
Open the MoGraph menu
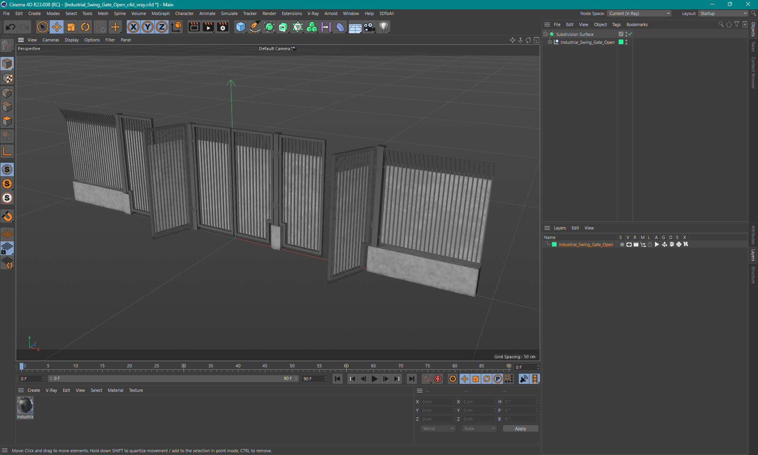pos(160,13)
